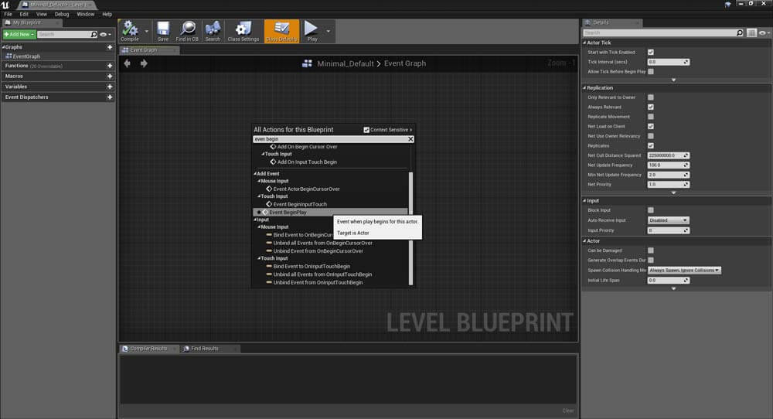Clear the action search box with X

click(410, 139)
